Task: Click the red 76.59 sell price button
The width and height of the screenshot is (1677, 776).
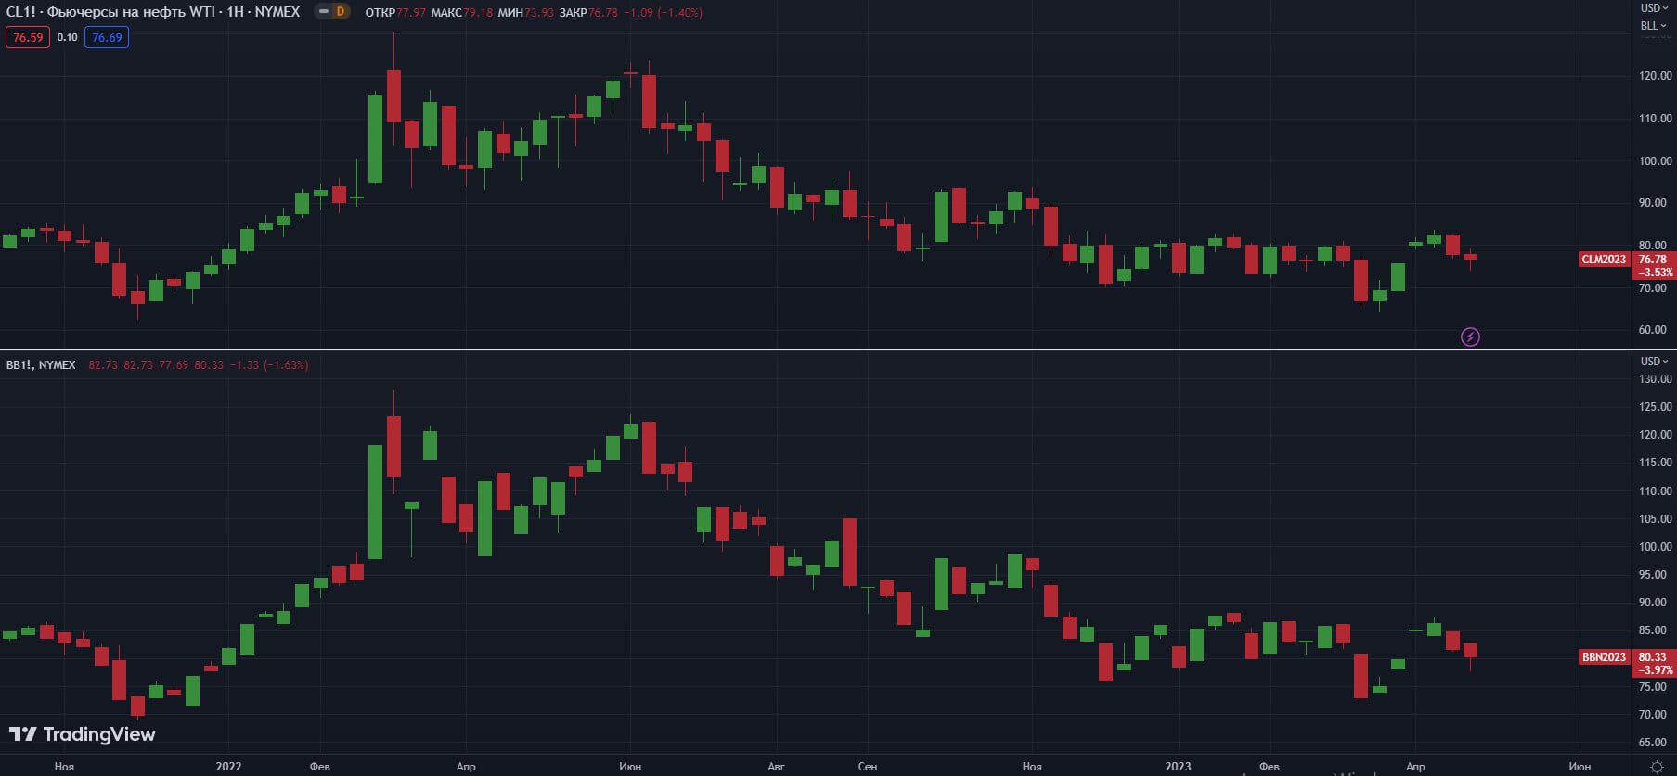Action: pyautogui.click(x=28, y=38)
